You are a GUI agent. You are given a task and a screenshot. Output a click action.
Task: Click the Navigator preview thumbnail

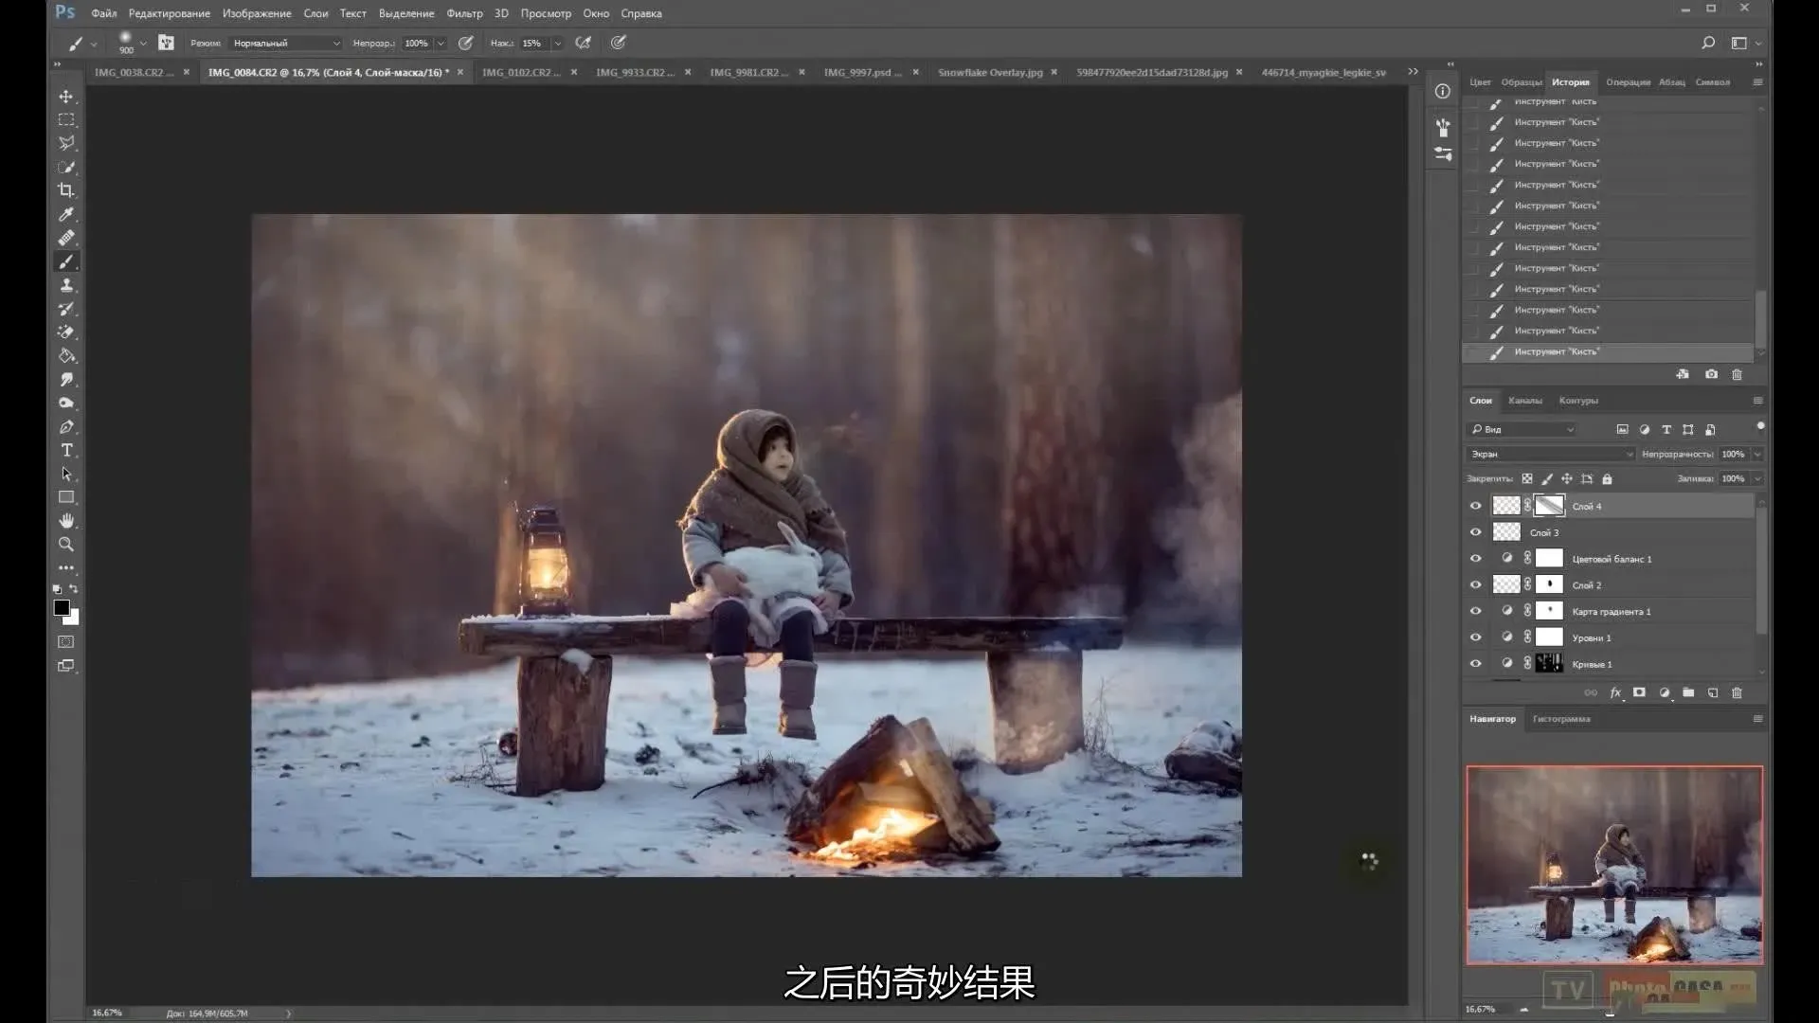click(1614, 865)
